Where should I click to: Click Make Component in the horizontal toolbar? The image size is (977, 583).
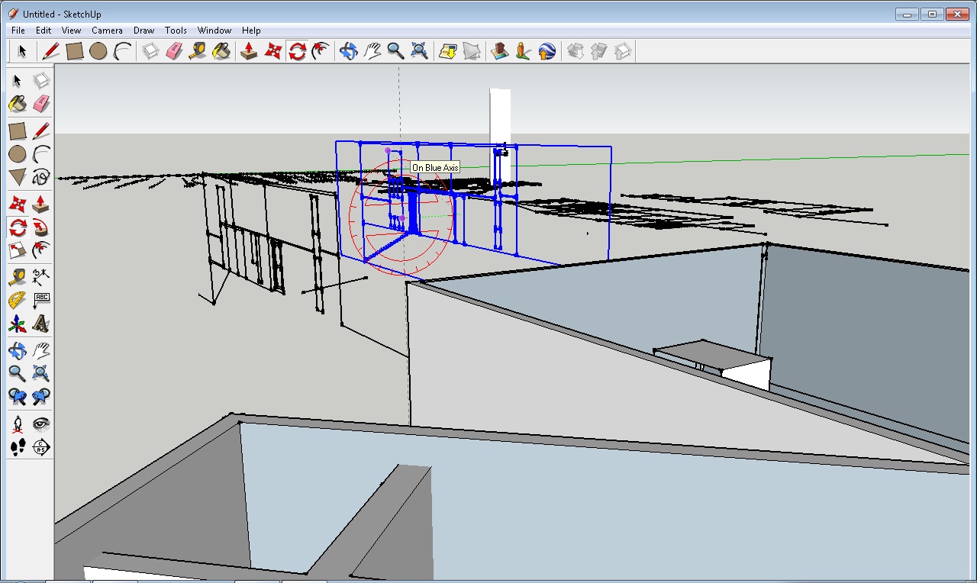click(151, 51)
